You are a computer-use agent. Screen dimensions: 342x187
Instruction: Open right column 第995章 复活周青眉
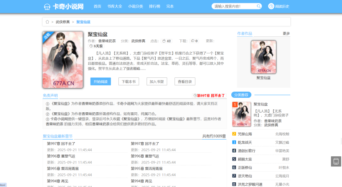(147, 169)
